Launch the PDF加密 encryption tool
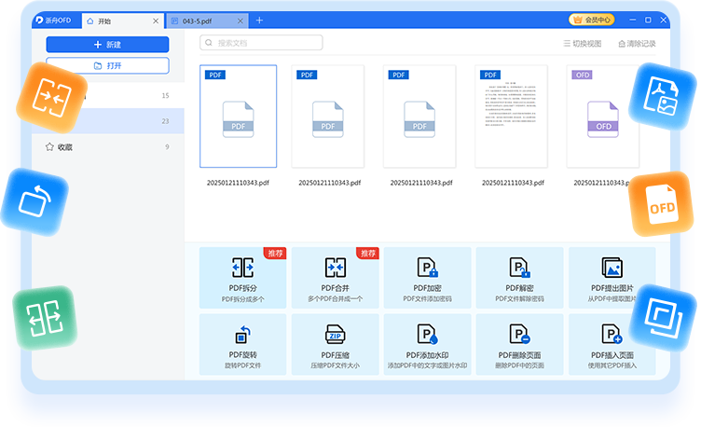The image size is (701, 427). [427, 277]
